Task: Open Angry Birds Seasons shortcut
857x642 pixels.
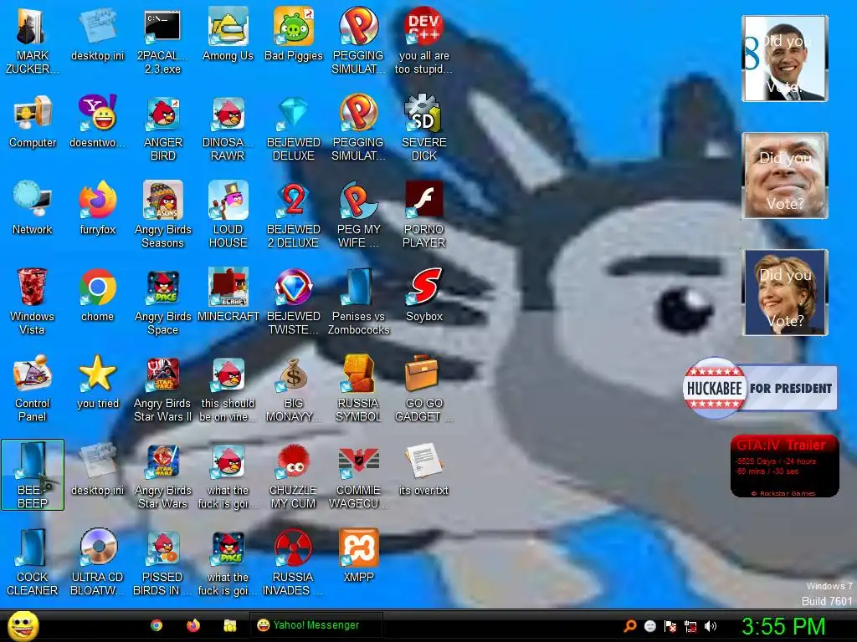Action: click(162, 214)
